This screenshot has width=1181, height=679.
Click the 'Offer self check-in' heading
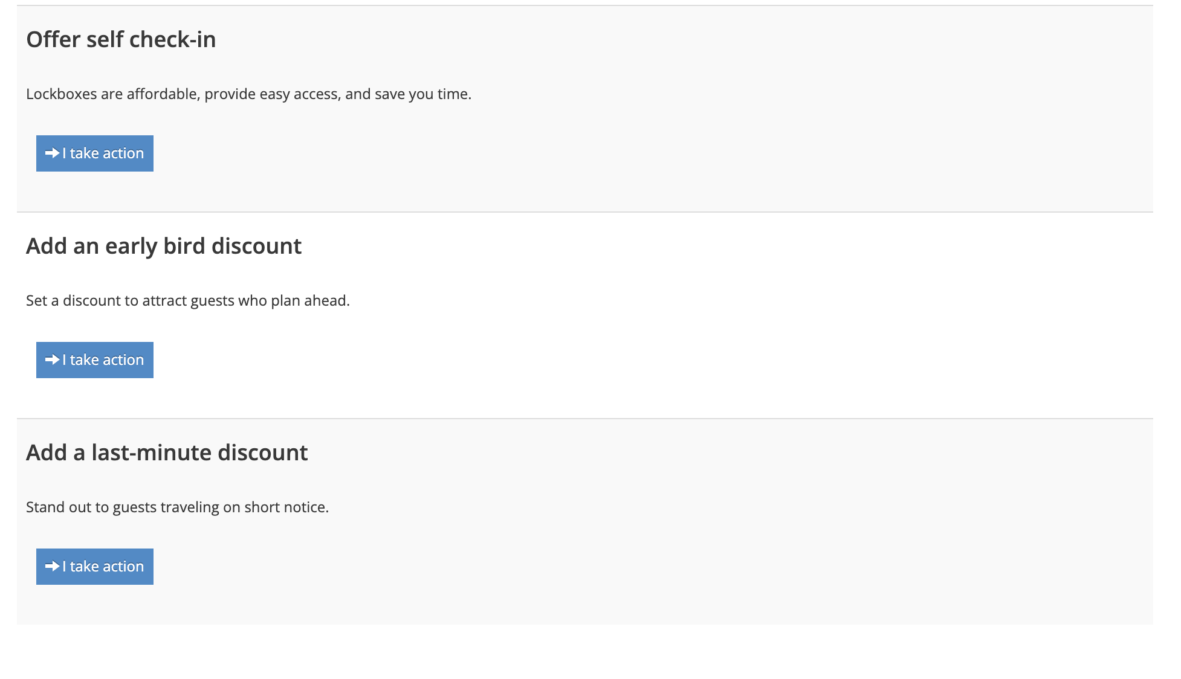coord(120,39)
